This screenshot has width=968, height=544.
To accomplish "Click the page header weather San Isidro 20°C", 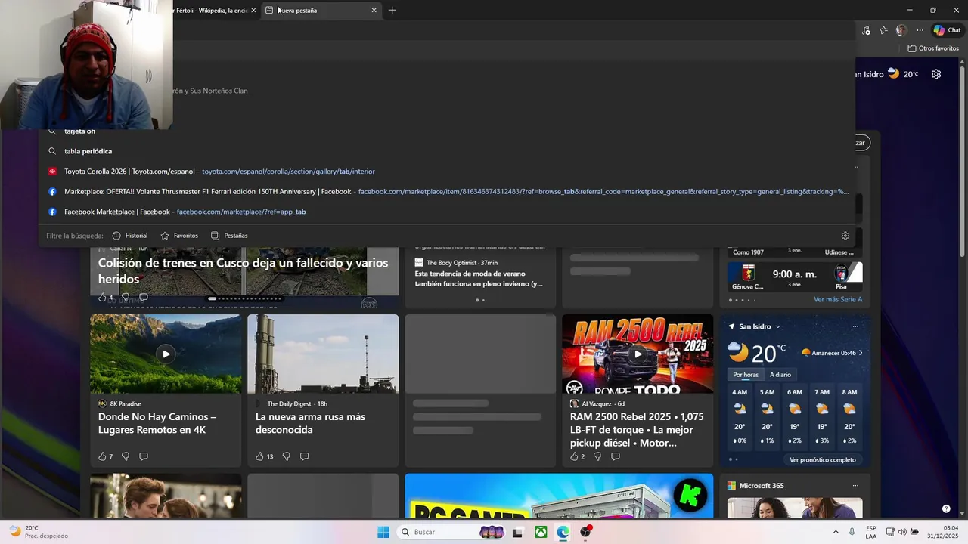I will [886, 74].
